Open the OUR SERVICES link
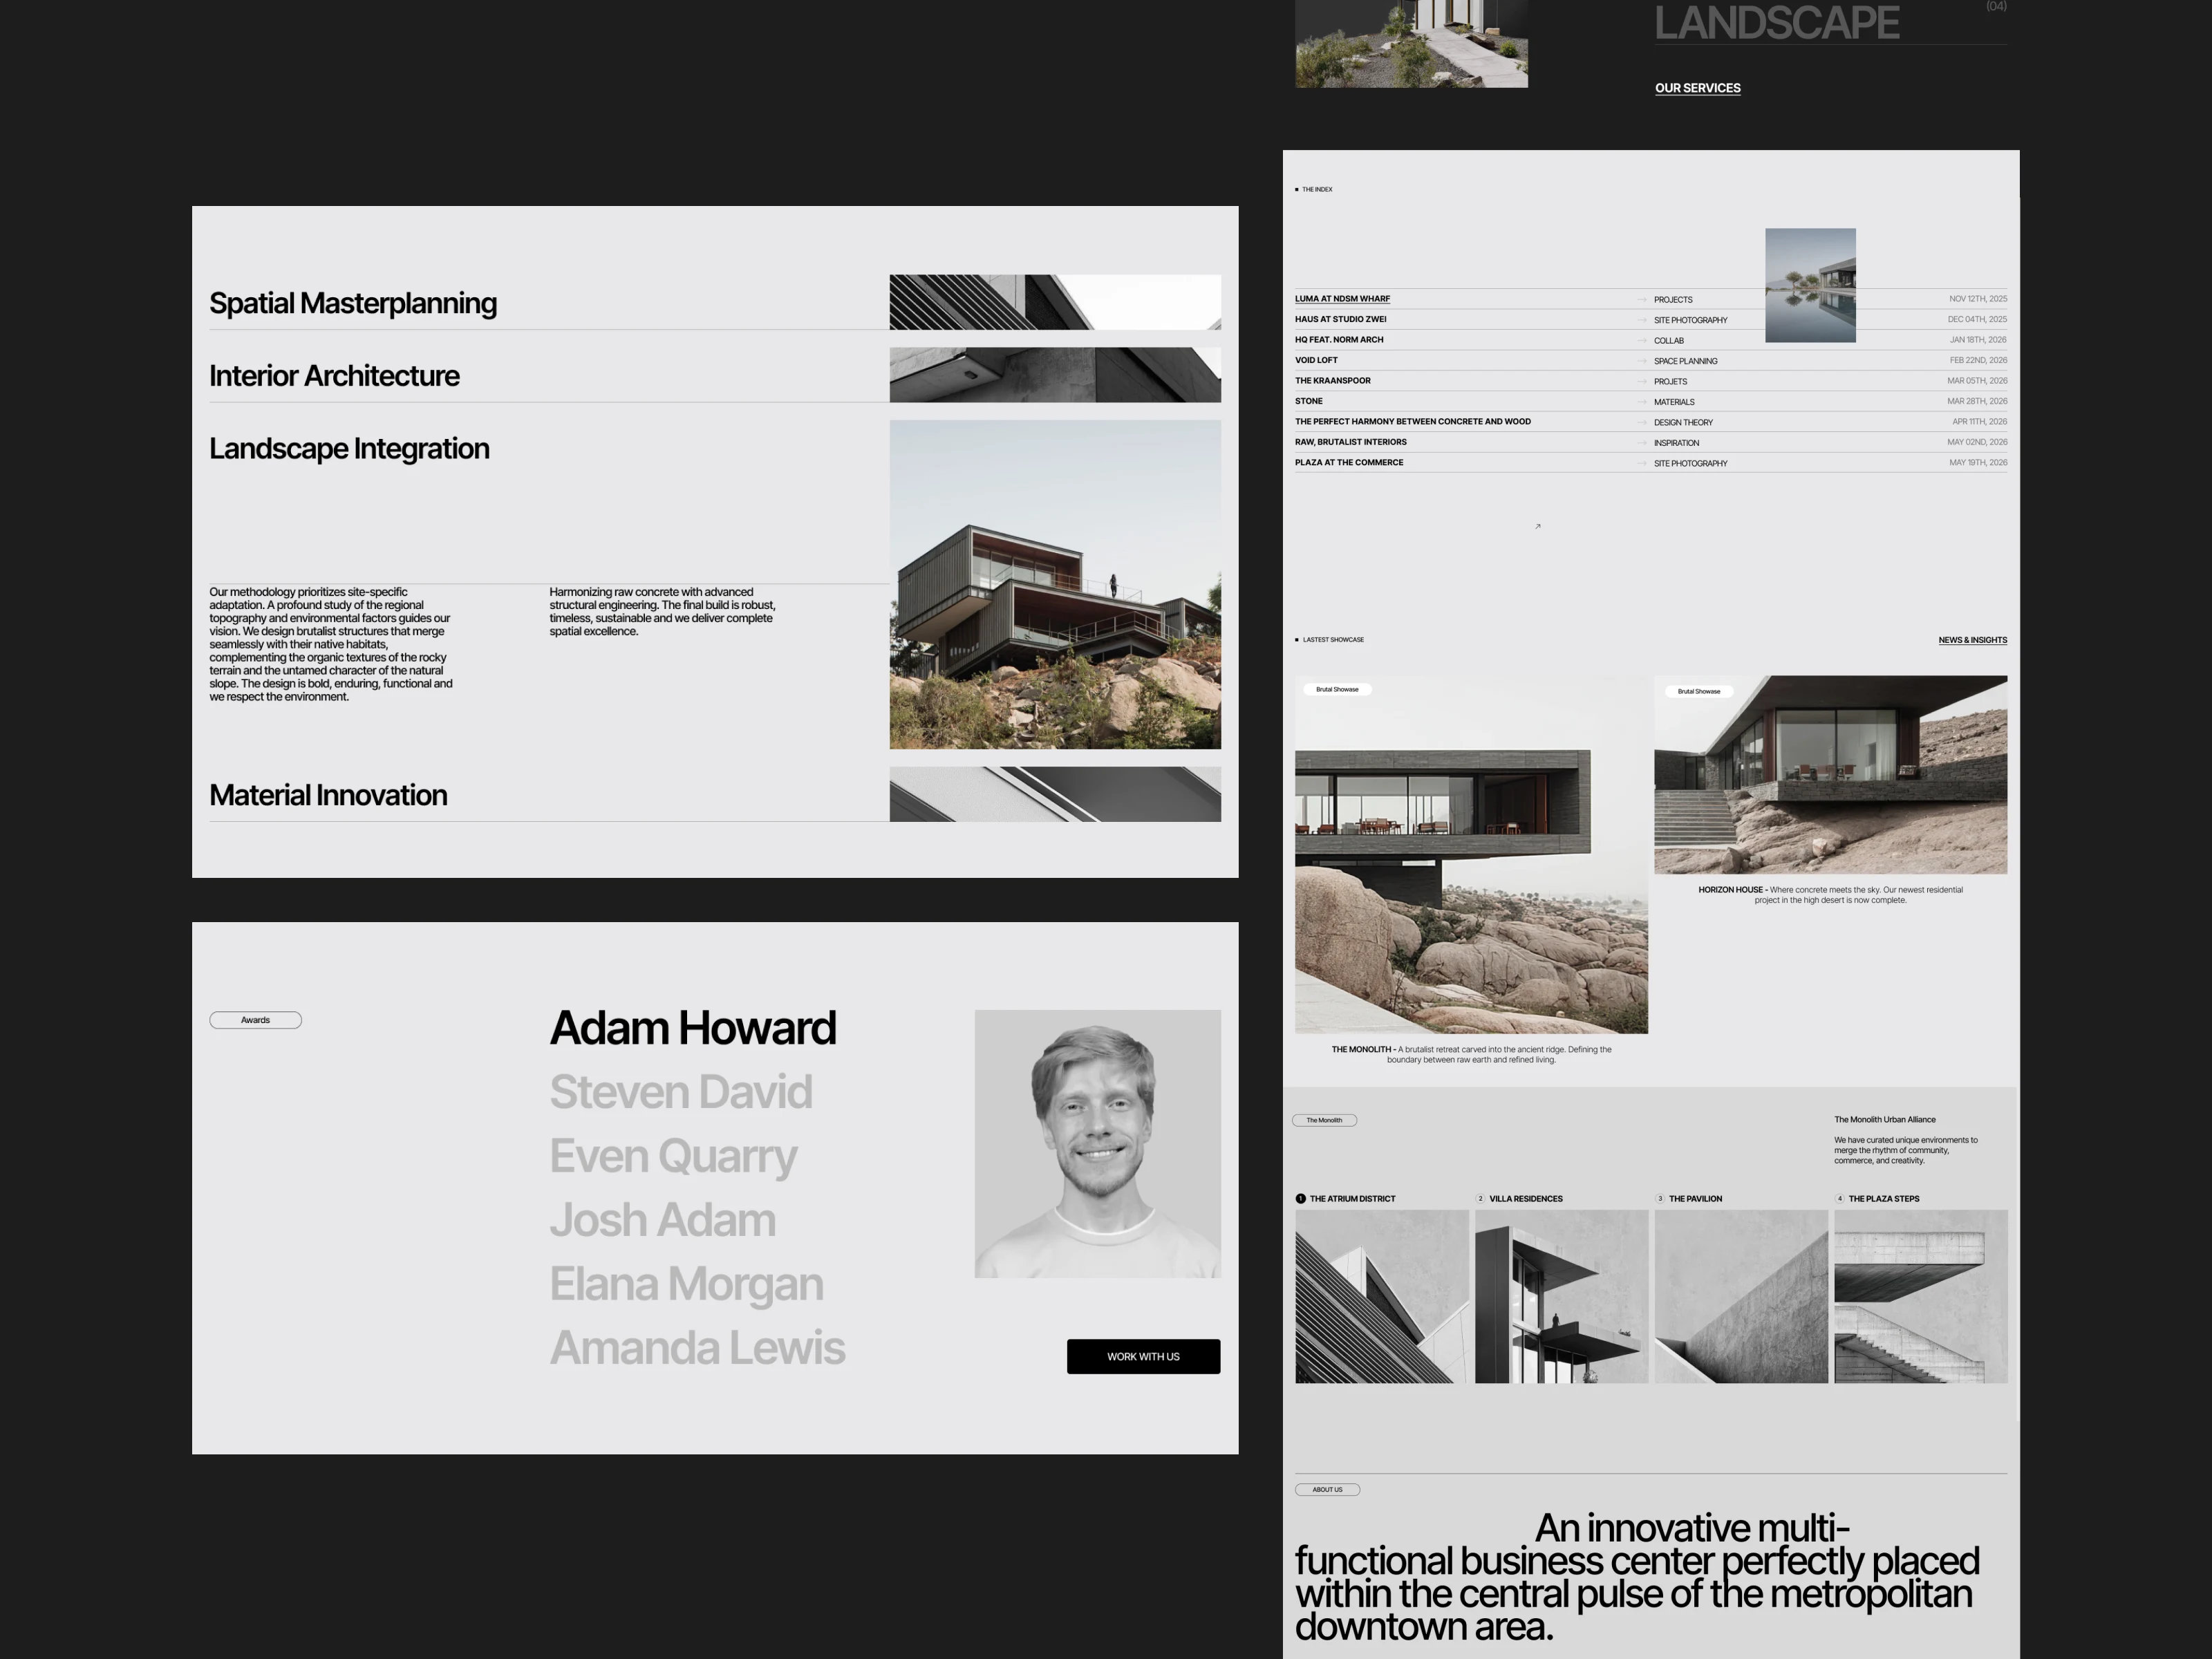The height and width of the screenshot is (1659, 2212). (1697, 88)
